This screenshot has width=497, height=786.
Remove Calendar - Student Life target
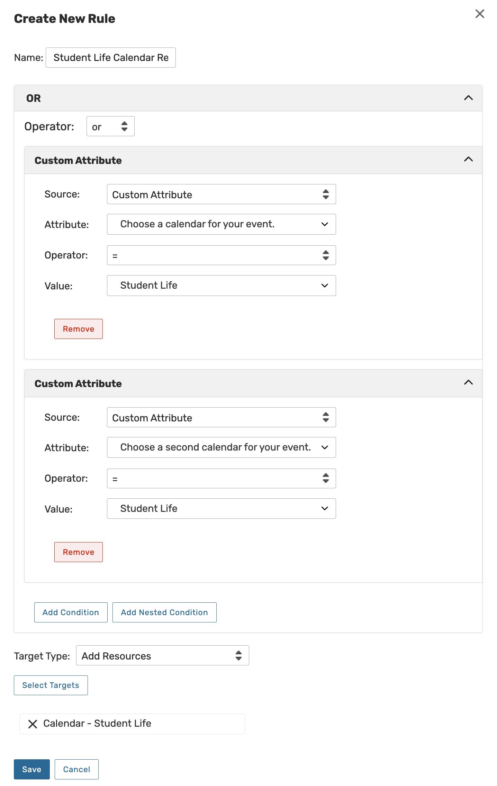click(33, 724)
